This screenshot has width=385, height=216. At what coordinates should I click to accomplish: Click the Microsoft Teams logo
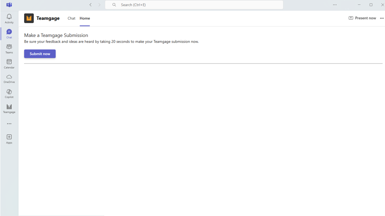9,5
